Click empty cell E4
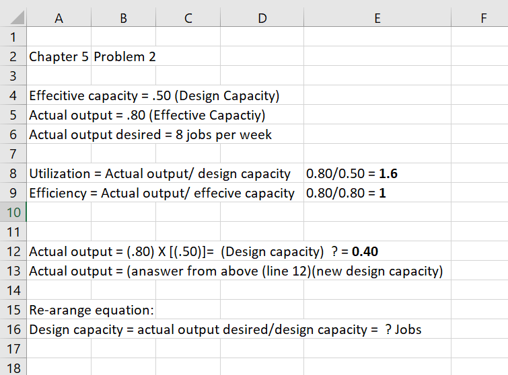508x375 pixels. (377, 95)
